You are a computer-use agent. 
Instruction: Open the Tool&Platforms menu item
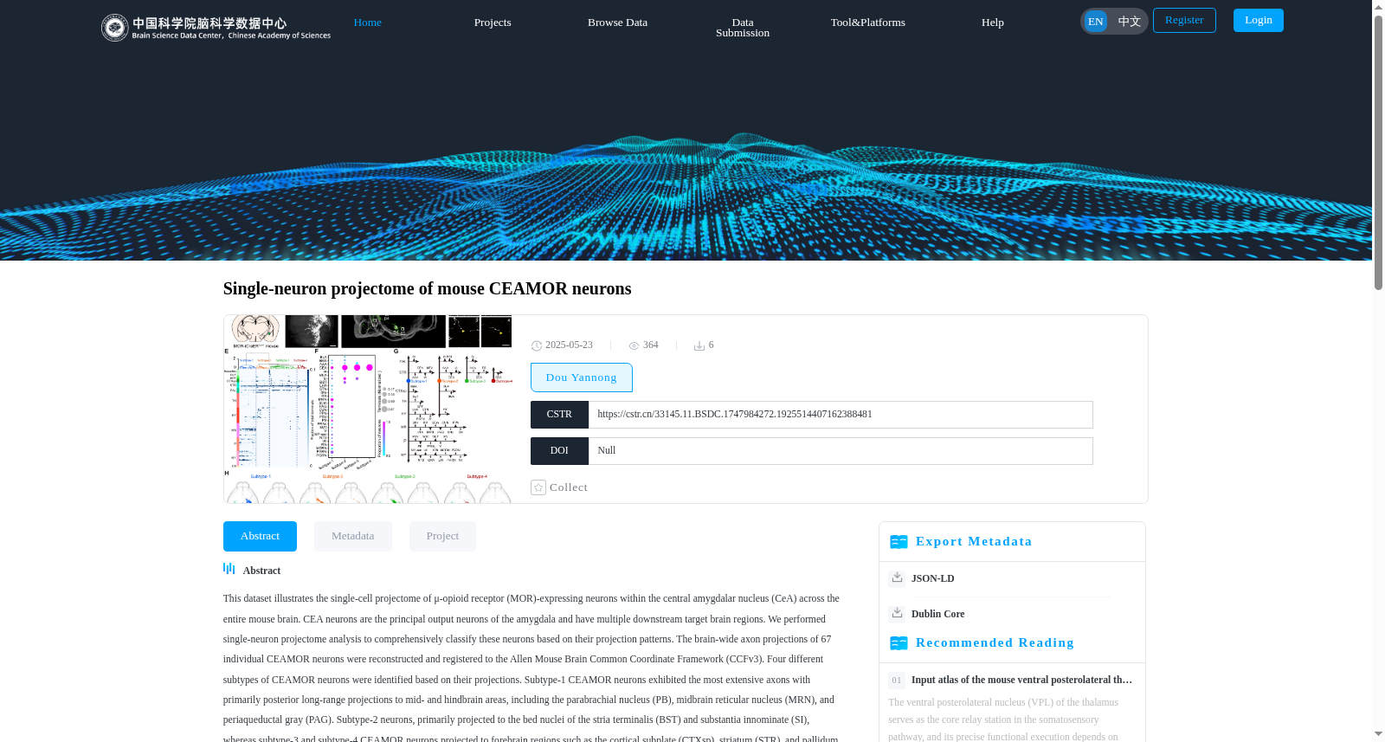pos(868,23)
